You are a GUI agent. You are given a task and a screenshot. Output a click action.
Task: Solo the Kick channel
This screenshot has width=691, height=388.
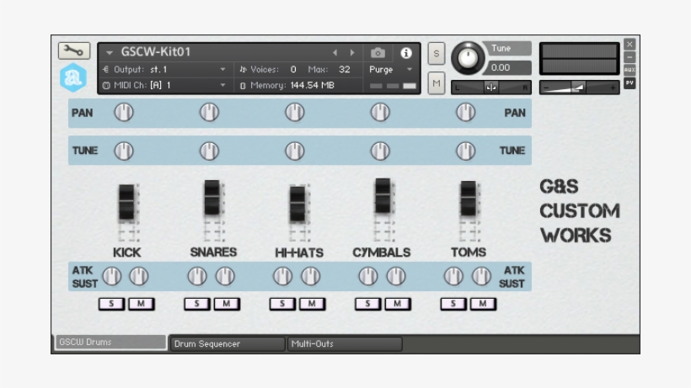pos(111,304)
